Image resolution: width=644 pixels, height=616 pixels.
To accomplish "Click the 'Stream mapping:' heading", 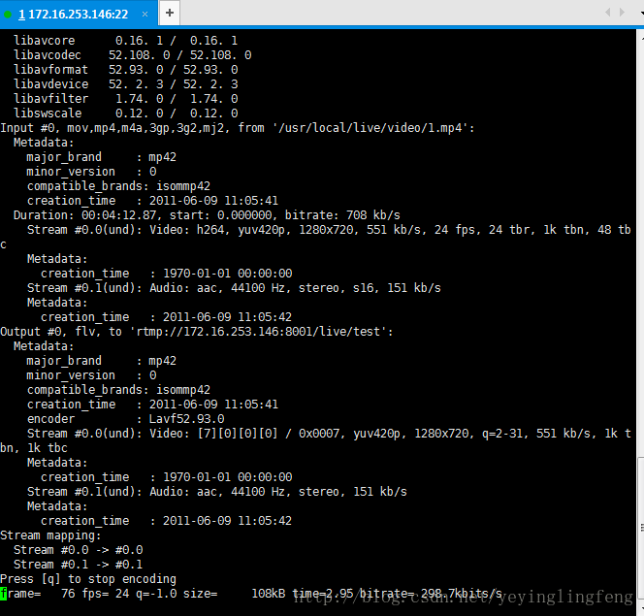I will point(50,535).
